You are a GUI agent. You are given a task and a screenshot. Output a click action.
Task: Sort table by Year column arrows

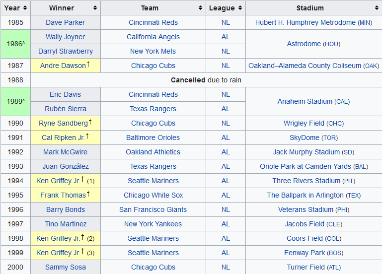(x=25, y=8)
